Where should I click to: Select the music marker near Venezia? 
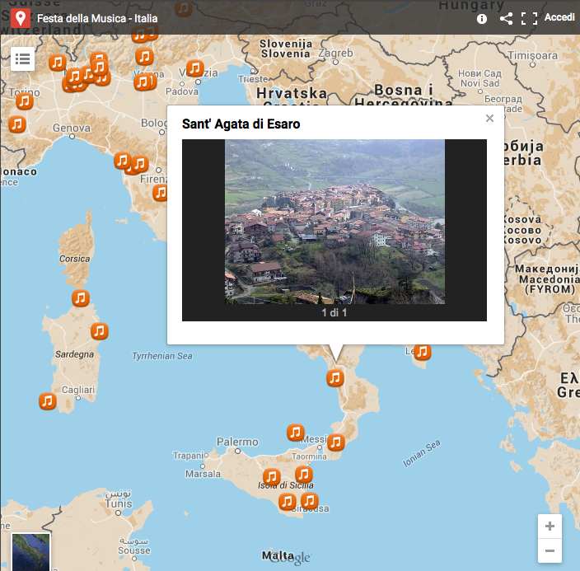(194, 68)
